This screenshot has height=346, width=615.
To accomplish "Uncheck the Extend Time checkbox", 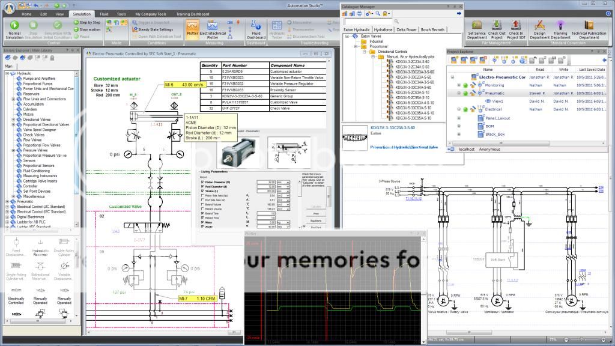I will click(201, 213).
